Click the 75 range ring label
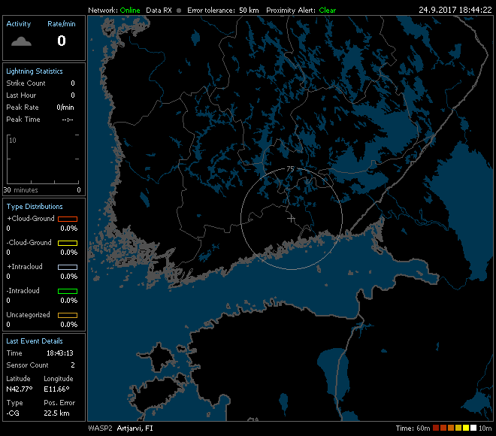This screenshot has height=436, width=496. coord(290,169)
